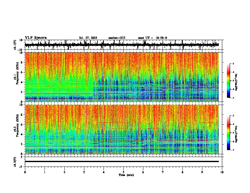Click the "Time (min)" axis label
The height and width of the screenshot is (193, 250).
click(126, 175)
